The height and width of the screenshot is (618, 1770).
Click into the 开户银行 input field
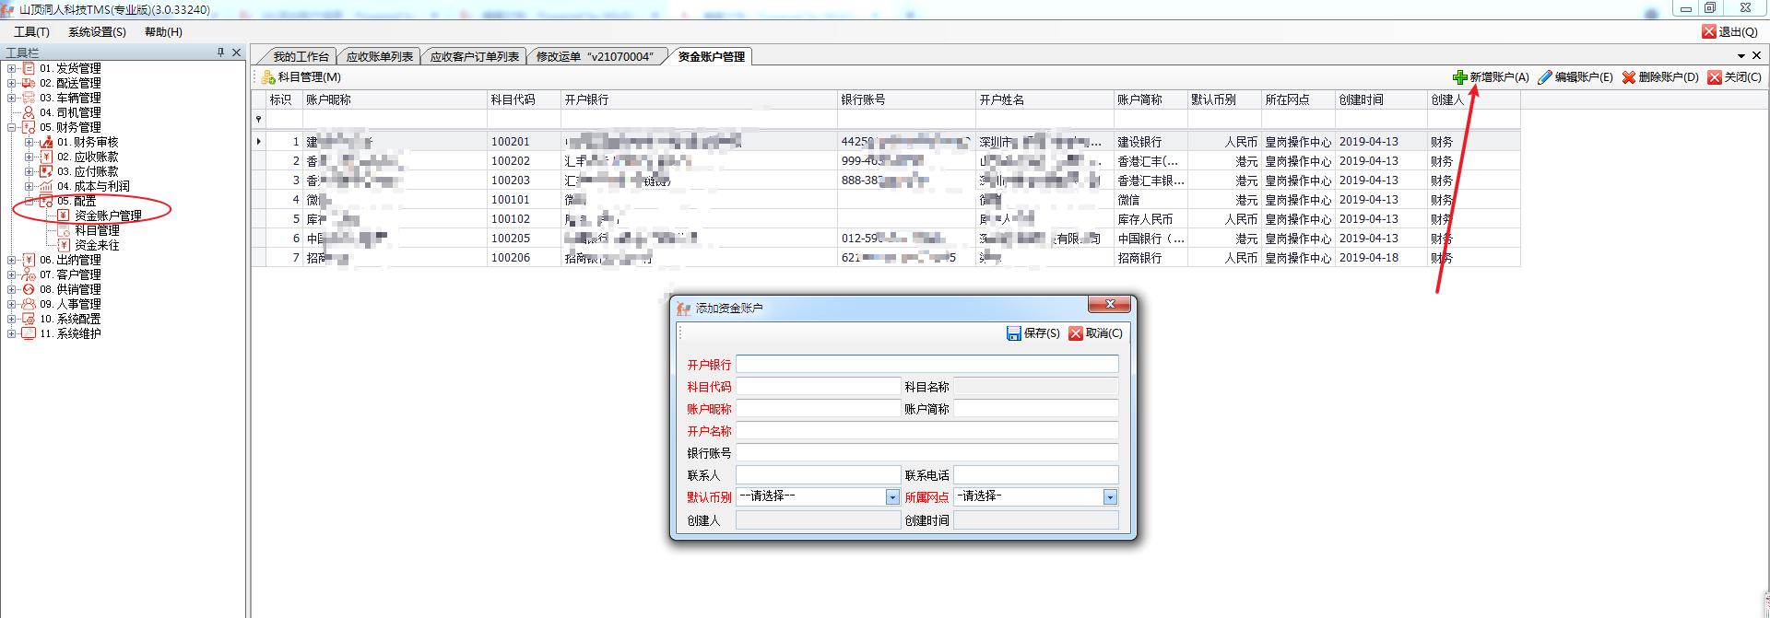coord(926,365)
